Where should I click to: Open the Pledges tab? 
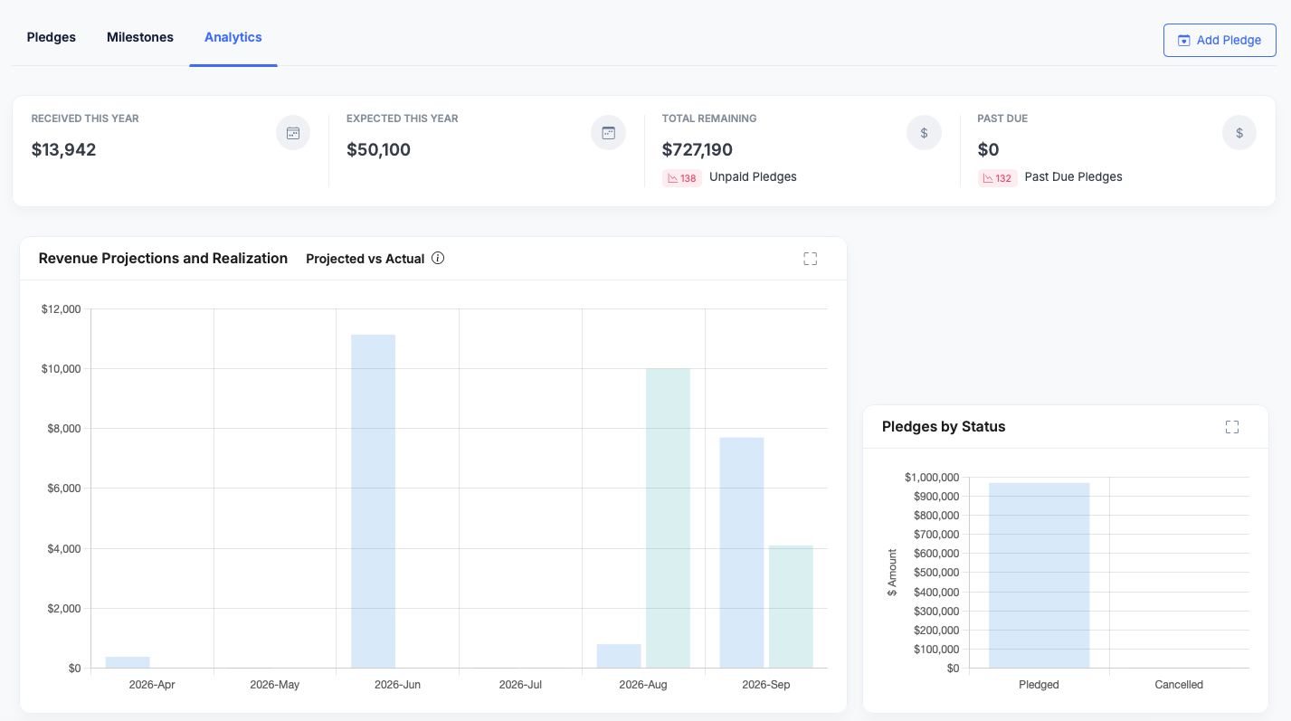(52, 37)
